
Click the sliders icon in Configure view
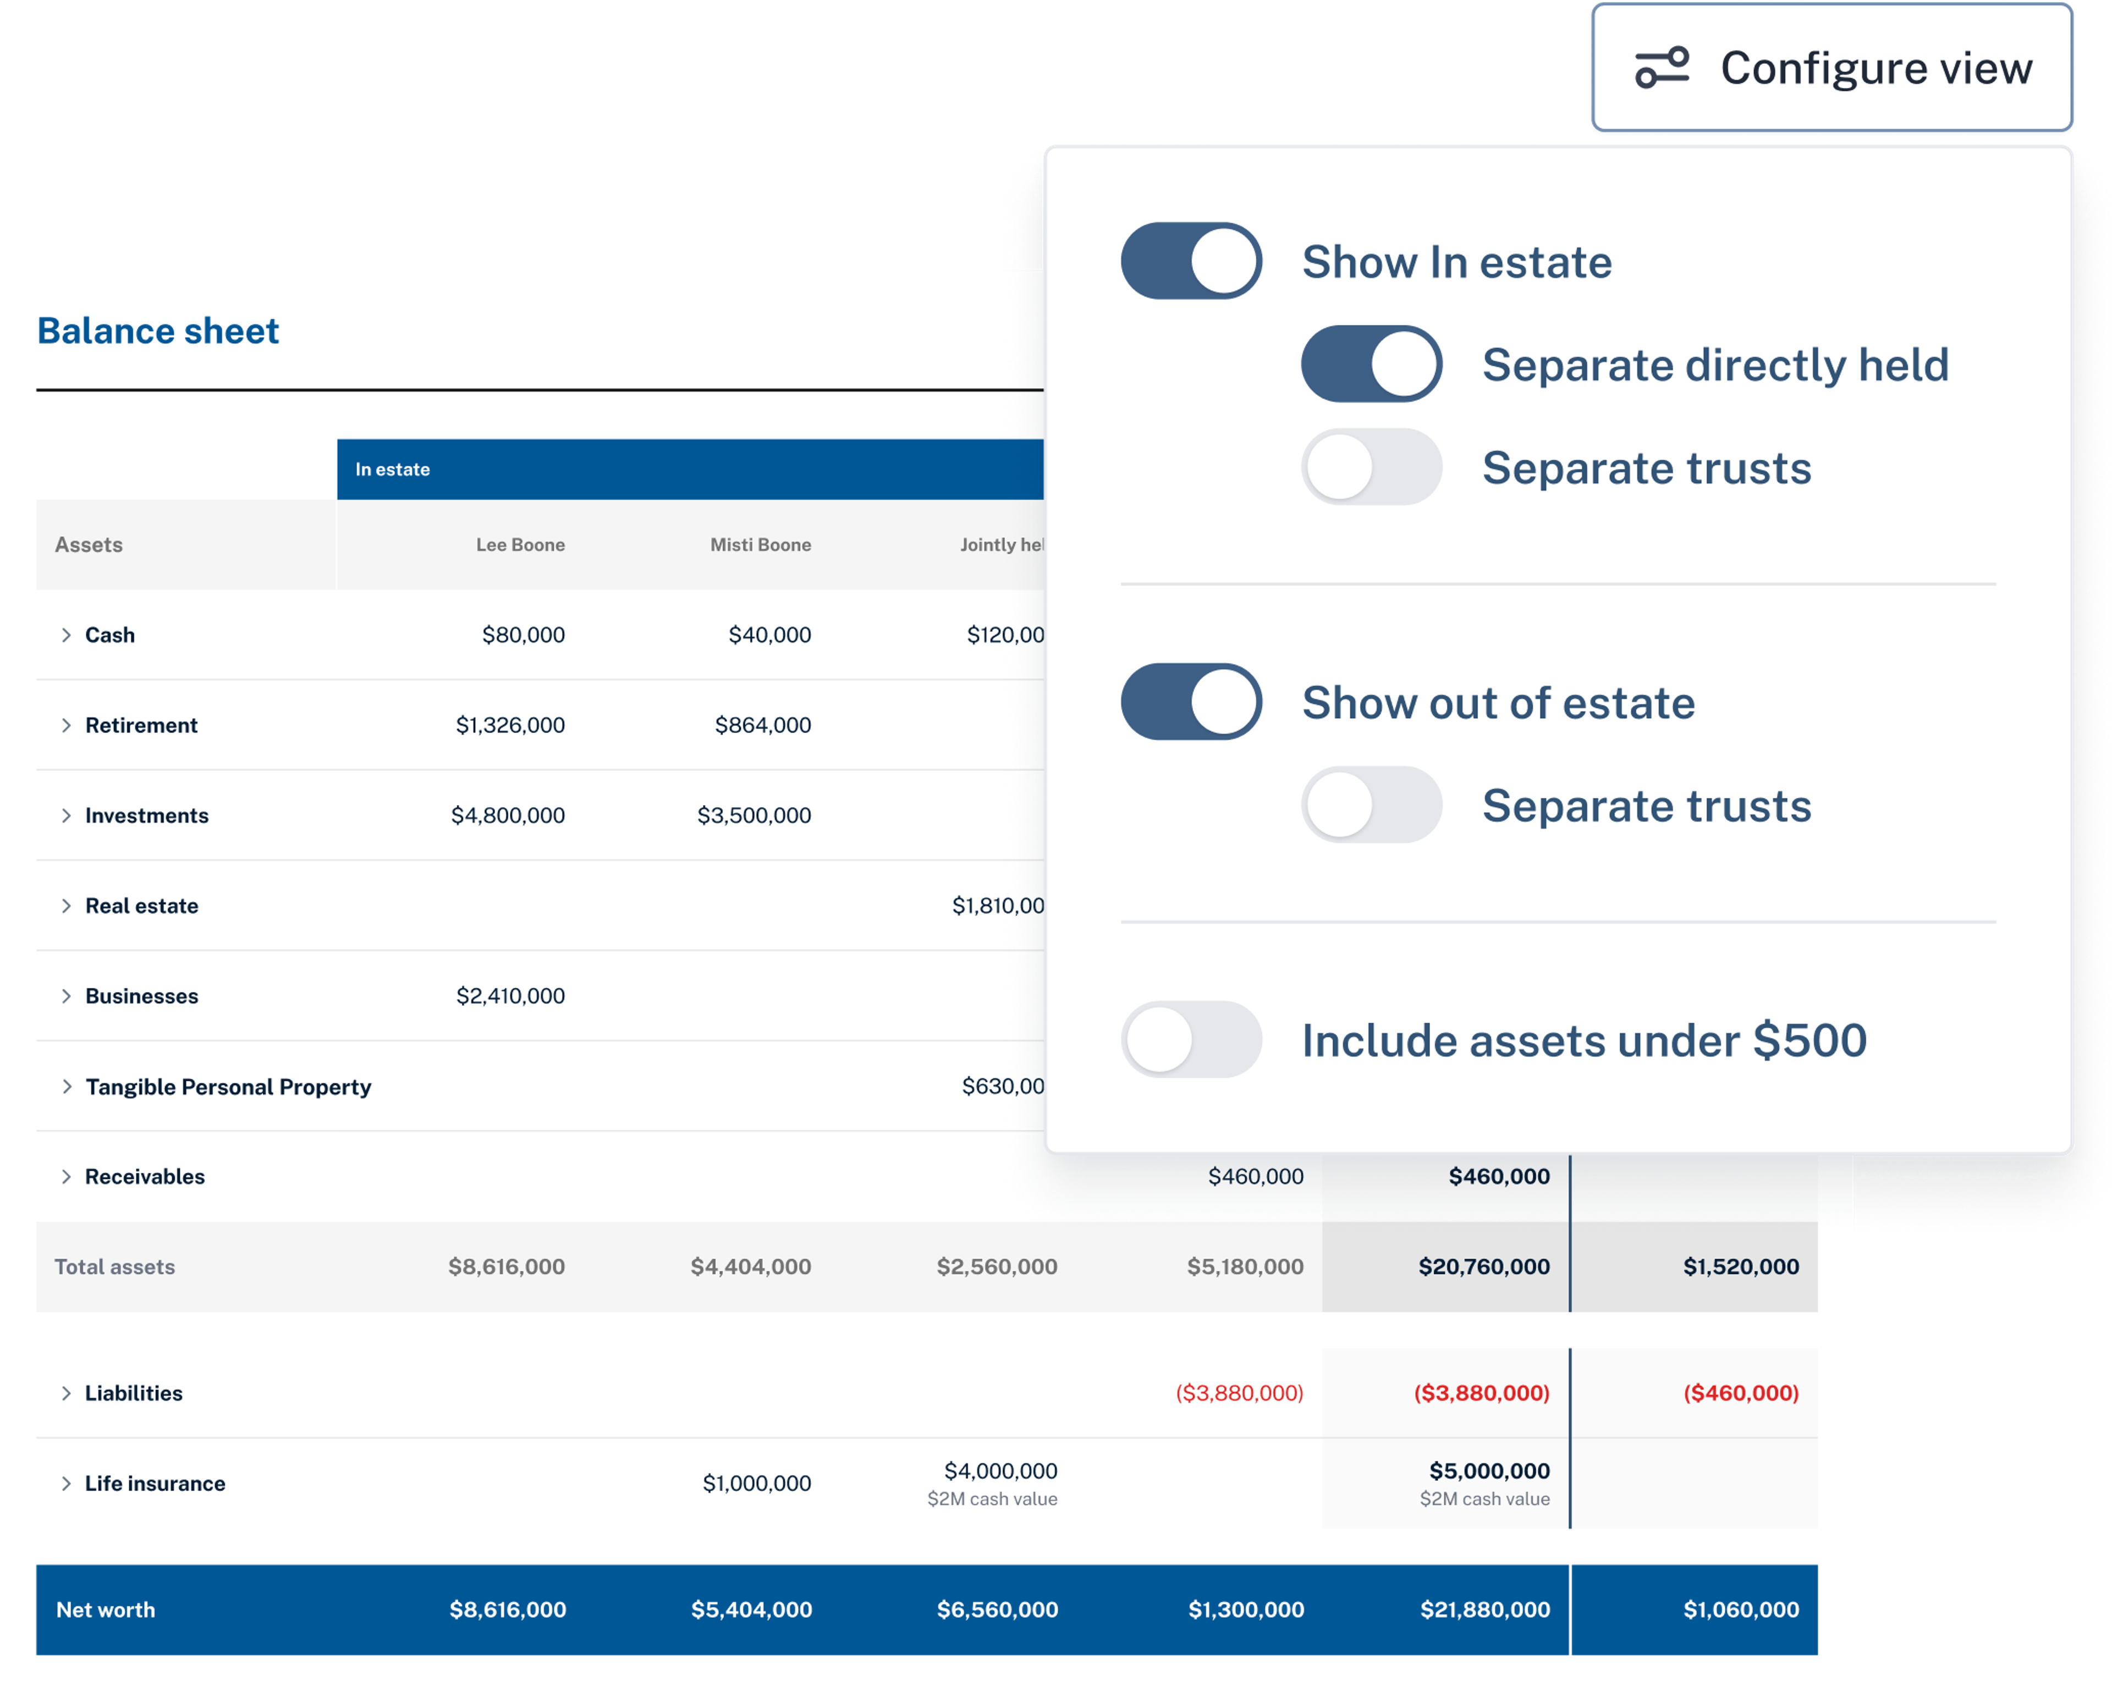click(x=1661, y=68)
